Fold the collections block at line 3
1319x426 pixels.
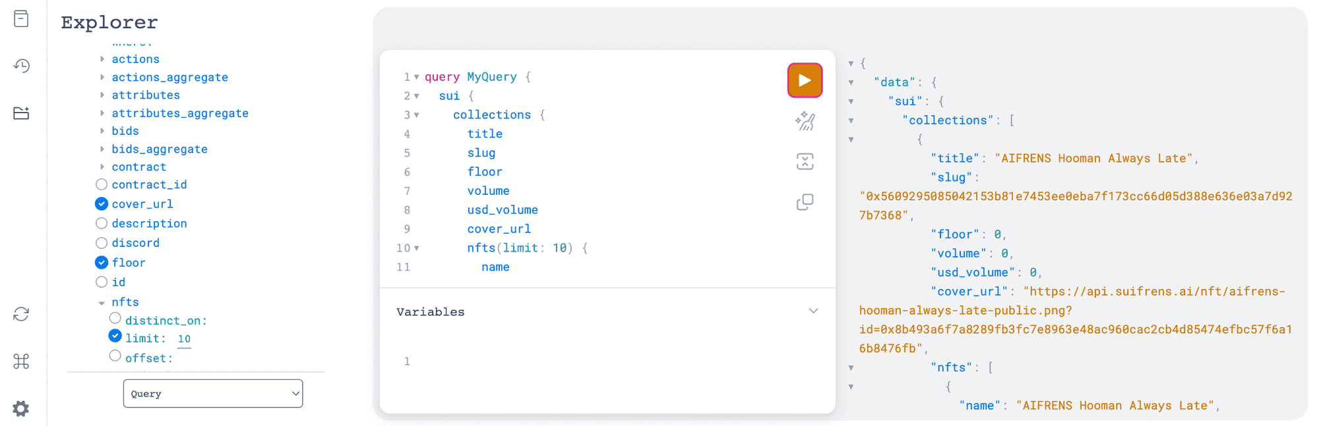[x=417, y=115]
